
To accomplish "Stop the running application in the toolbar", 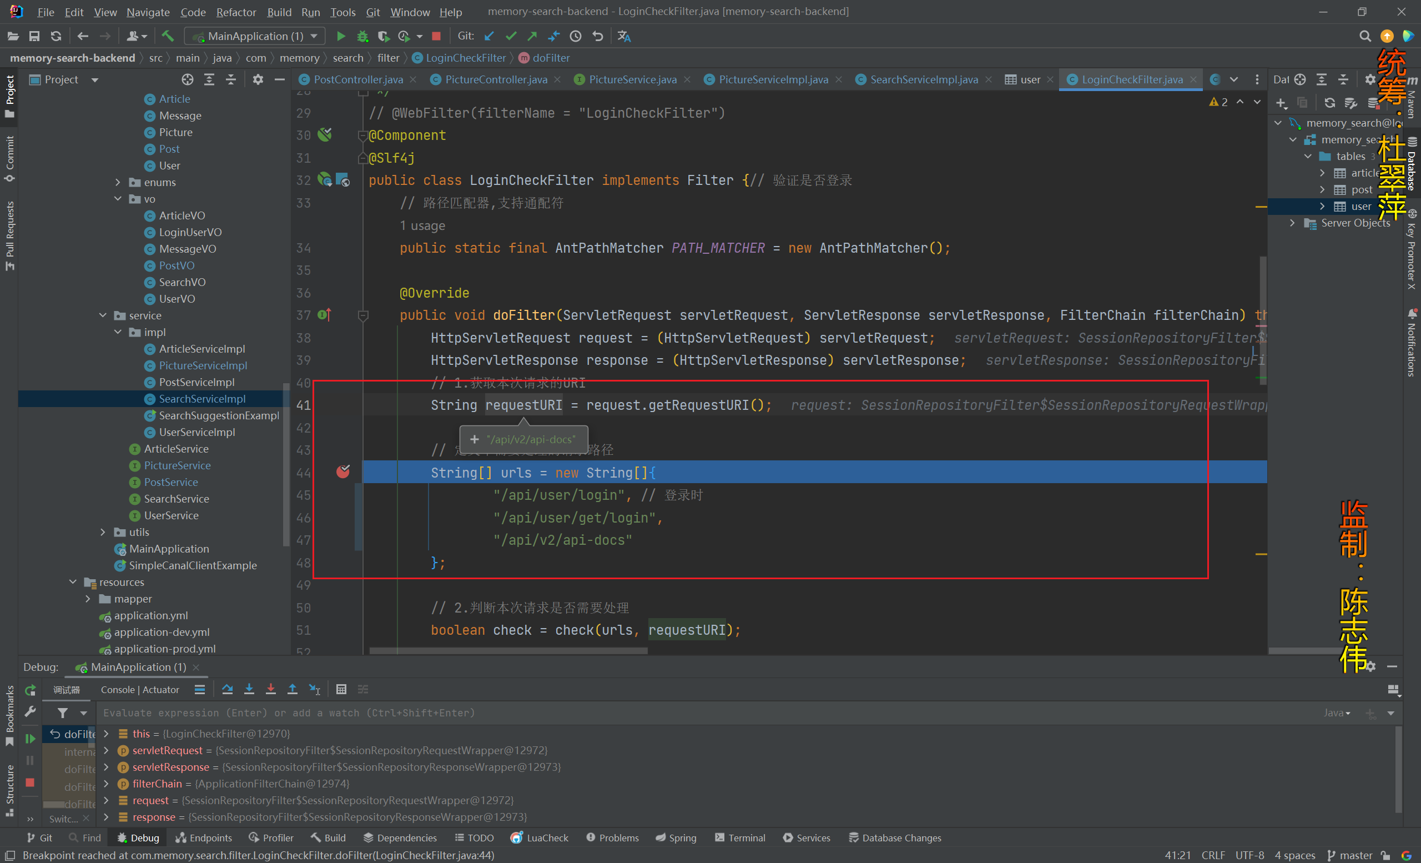I will point(436,36).
